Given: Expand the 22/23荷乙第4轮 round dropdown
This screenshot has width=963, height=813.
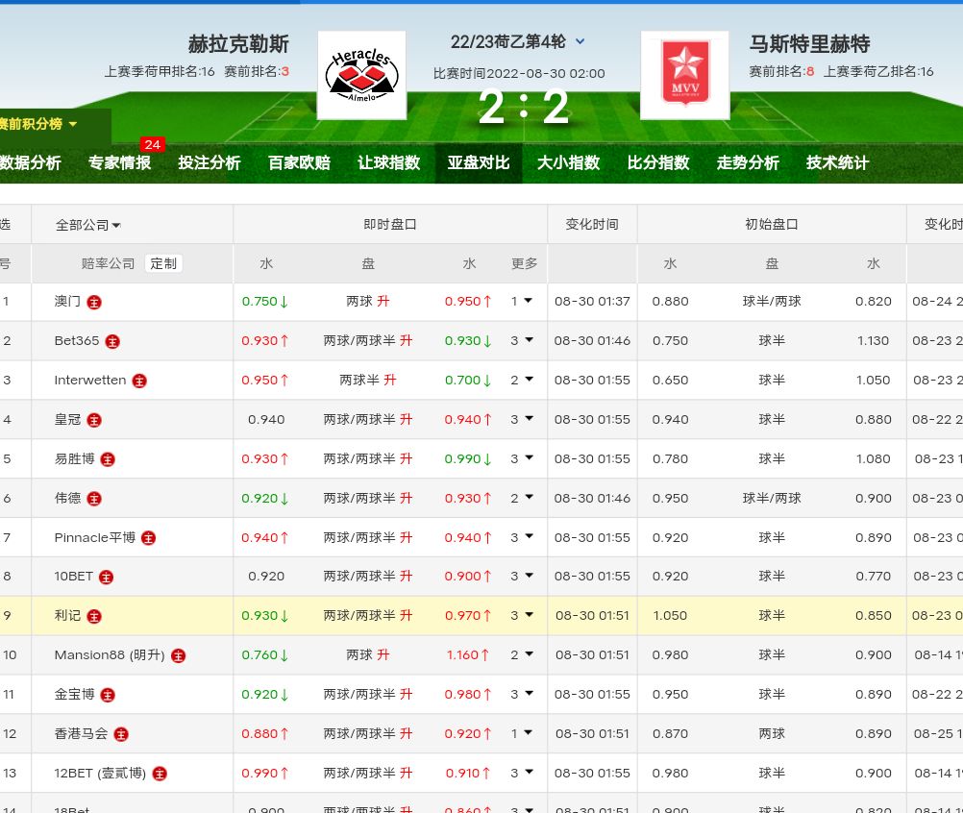Looking at the screenshot, I should (580, 41).
